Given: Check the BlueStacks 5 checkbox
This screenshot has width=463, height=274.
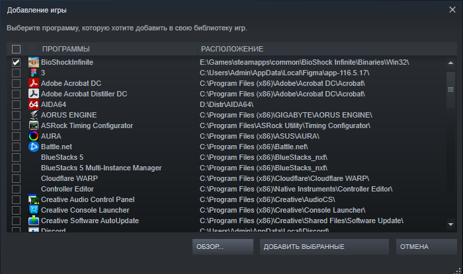Looking at the screenshot, I should (16, 157).
